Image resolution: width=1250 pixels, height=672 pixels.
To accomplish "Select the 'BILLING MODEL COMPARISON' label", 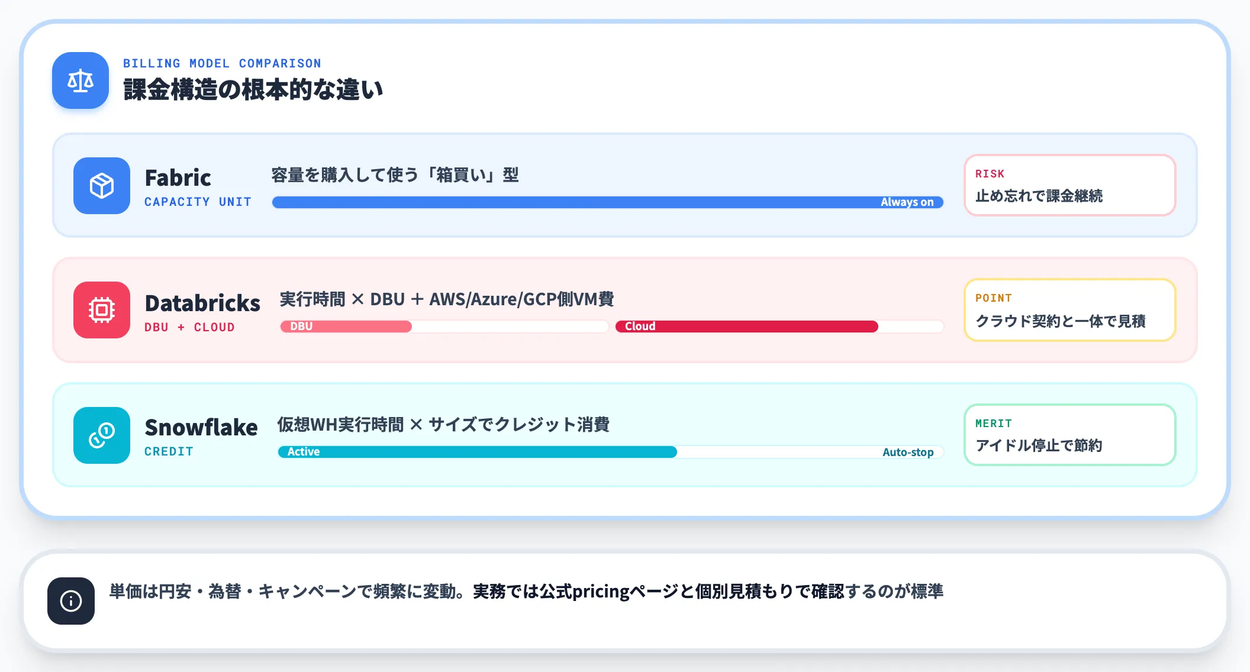I will click(x=222, y=63).
